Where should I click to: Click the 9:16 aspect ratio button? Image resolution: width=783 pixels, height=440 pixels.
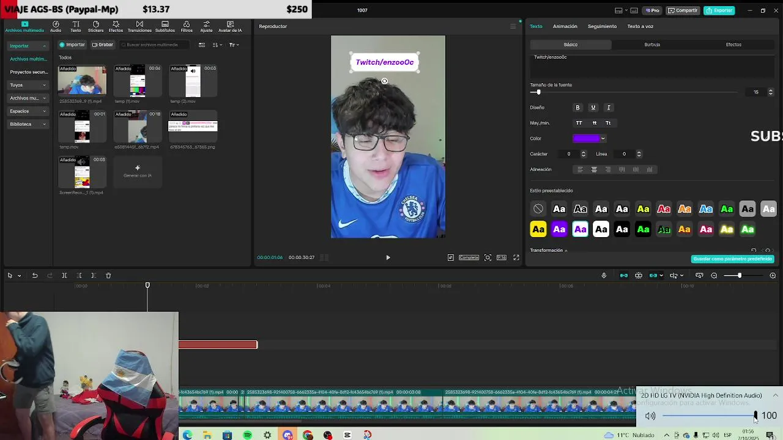(502, 257)
